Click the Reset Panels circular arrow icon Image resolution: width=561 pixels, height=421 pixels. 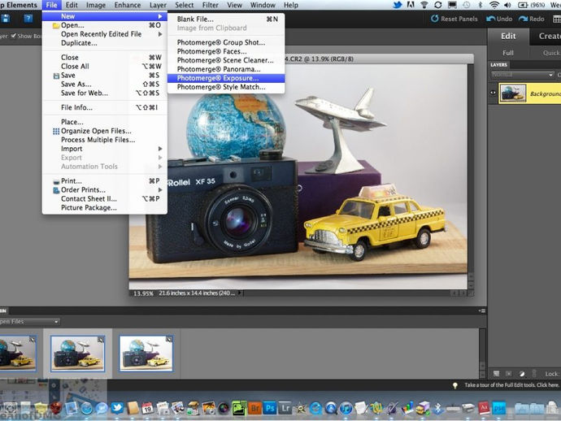point(434,19)
